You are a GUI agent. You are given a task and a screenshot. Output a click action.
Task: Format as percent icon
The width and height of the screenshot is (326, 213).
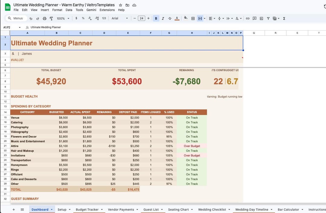tap(83, 18)
